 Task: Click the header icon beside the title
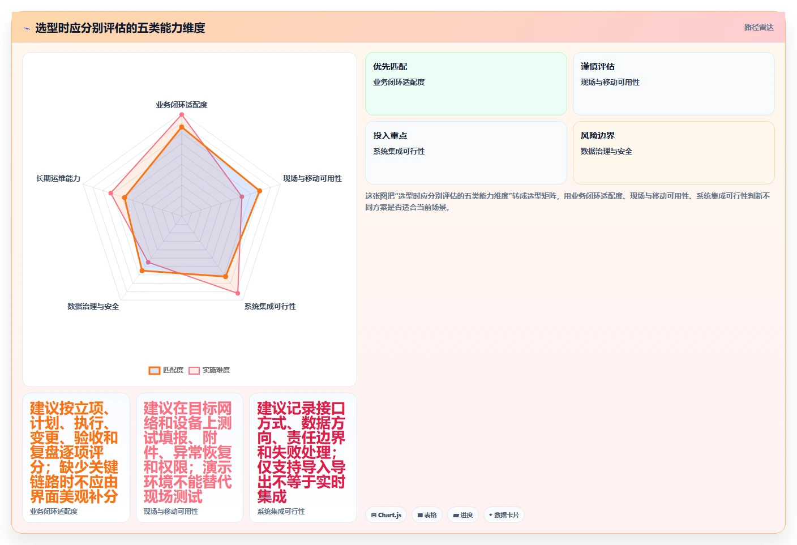27,28
